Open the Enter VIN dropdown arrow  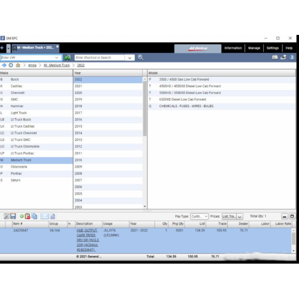coord(56,58)
